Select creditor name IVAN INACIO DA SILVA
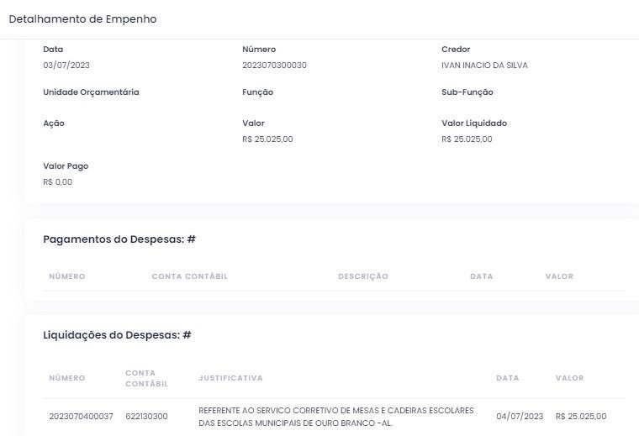 point(484,66)
